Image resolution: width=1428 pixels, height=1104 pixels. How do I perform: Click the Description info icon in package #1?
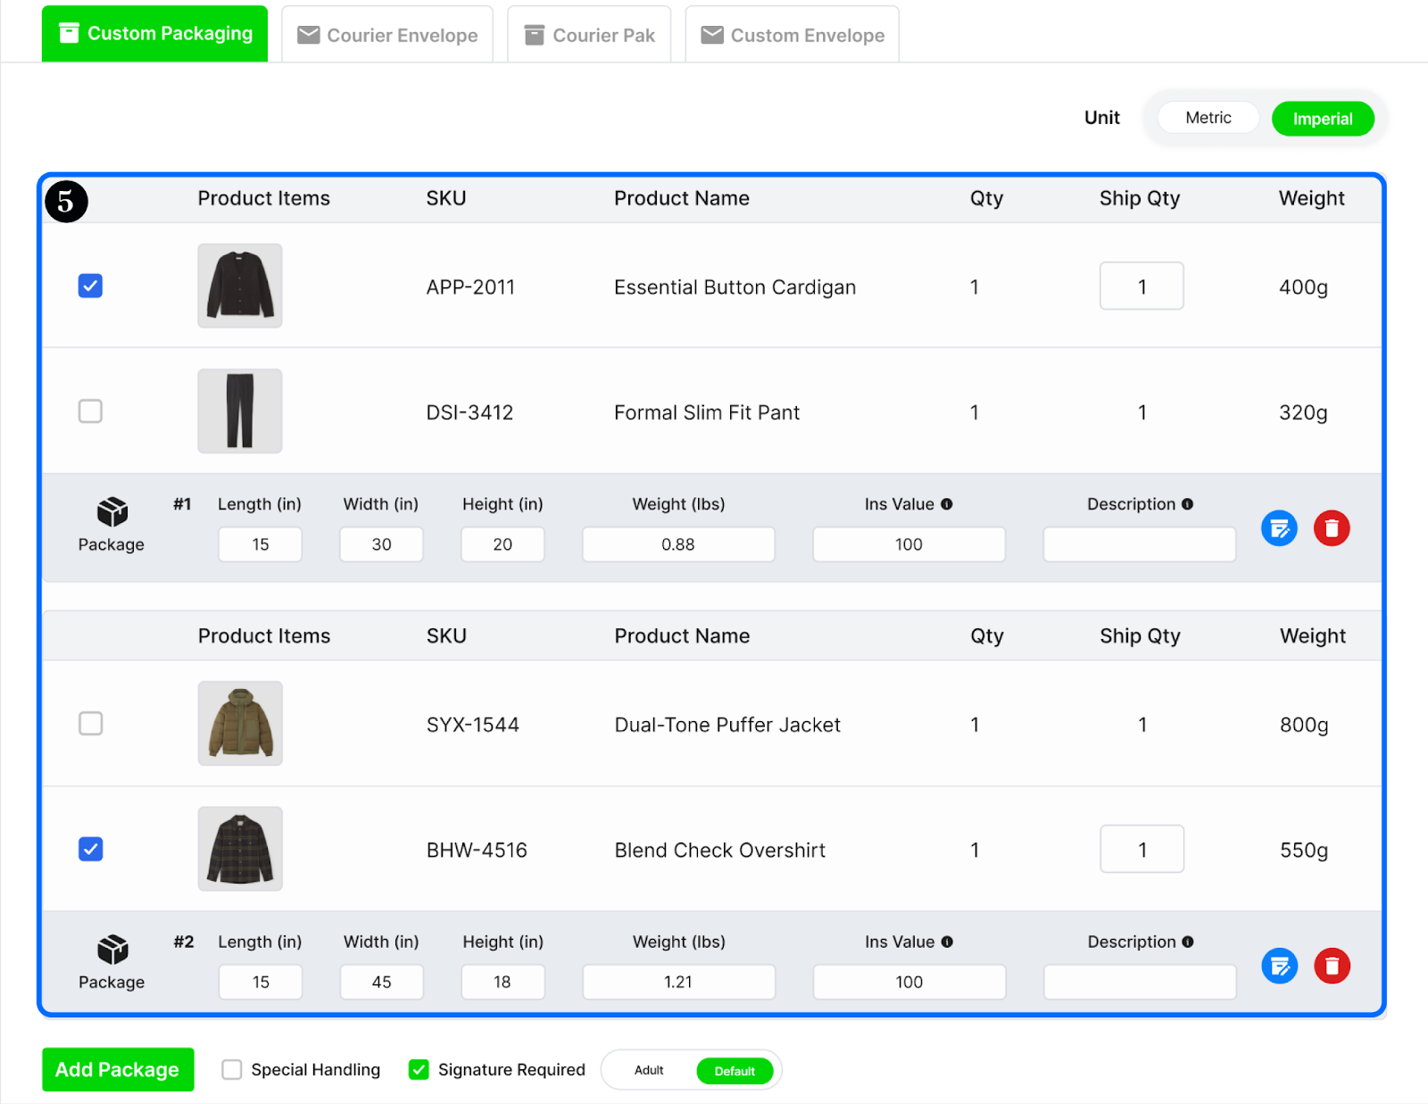(1187, 504)
